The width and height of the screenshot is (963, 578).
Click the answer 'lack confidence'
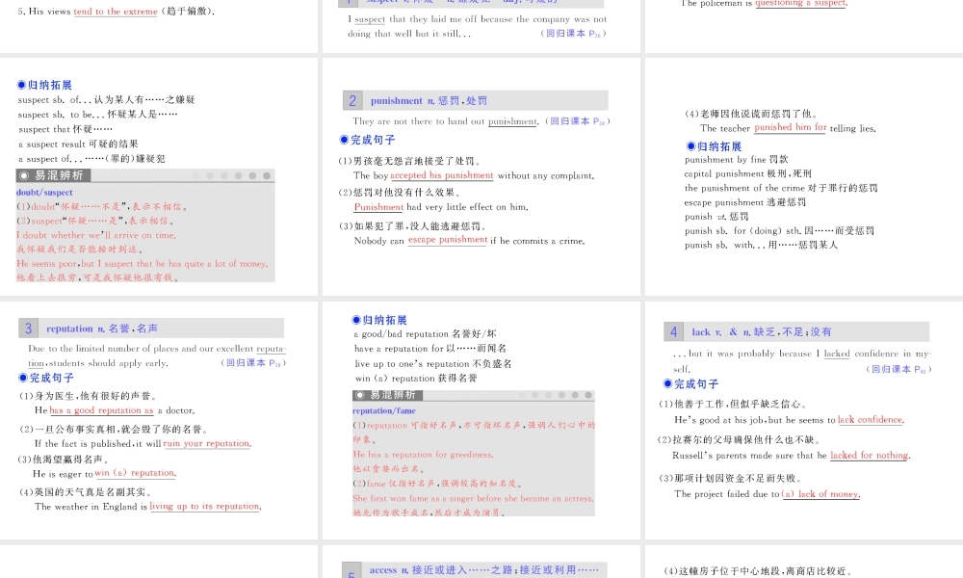[871, 420]
